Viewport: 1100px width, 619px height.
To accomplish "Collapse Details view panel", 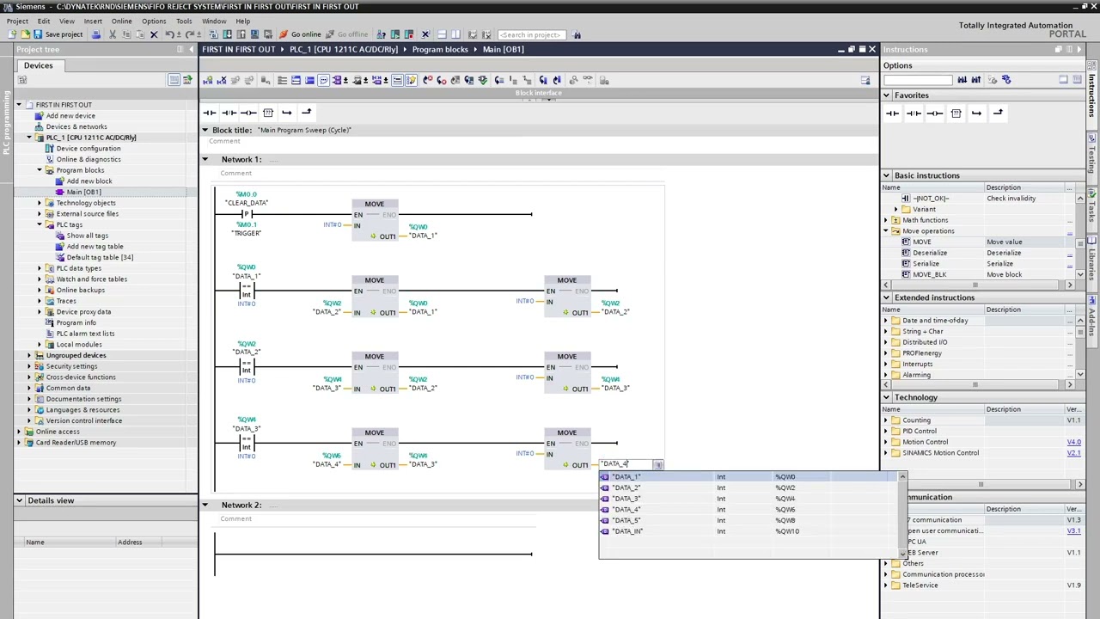I will [x=19, y=500].
